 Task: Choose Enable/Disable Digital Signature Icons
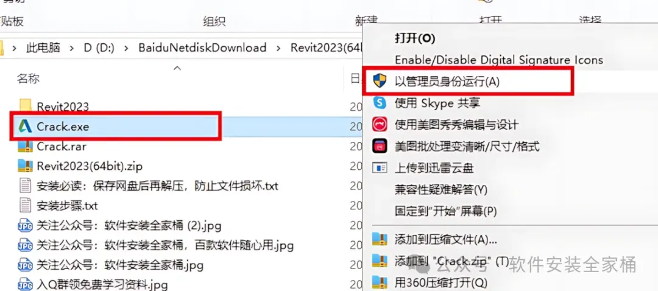[x=499, y=60]
